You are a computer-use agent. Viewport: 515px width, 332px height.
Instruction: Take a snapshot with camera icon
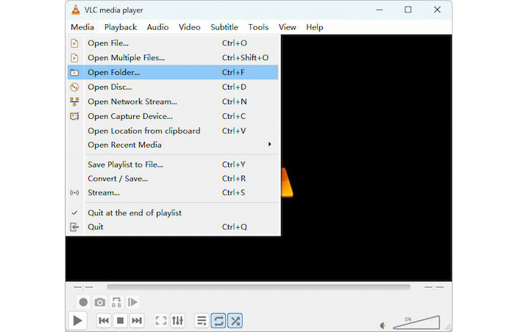[100, 302]
